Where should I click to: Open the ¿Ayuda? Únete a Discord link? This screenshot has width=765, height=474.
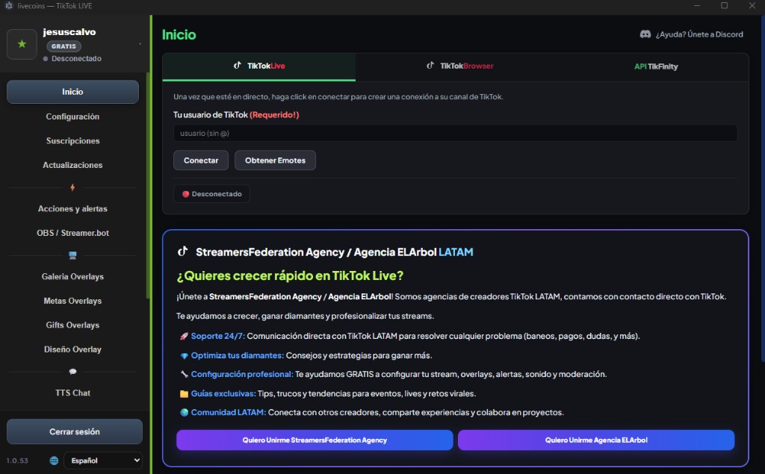(691, 34)
